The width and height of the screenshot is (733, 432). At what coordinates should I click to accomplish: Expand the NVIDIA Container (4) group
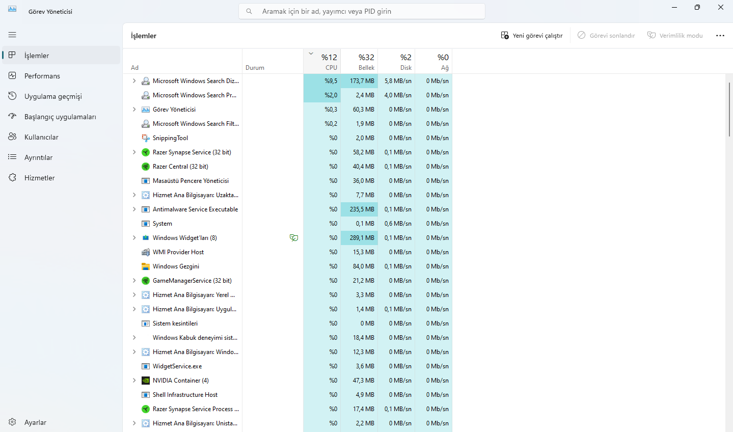(x=134, y=381)
